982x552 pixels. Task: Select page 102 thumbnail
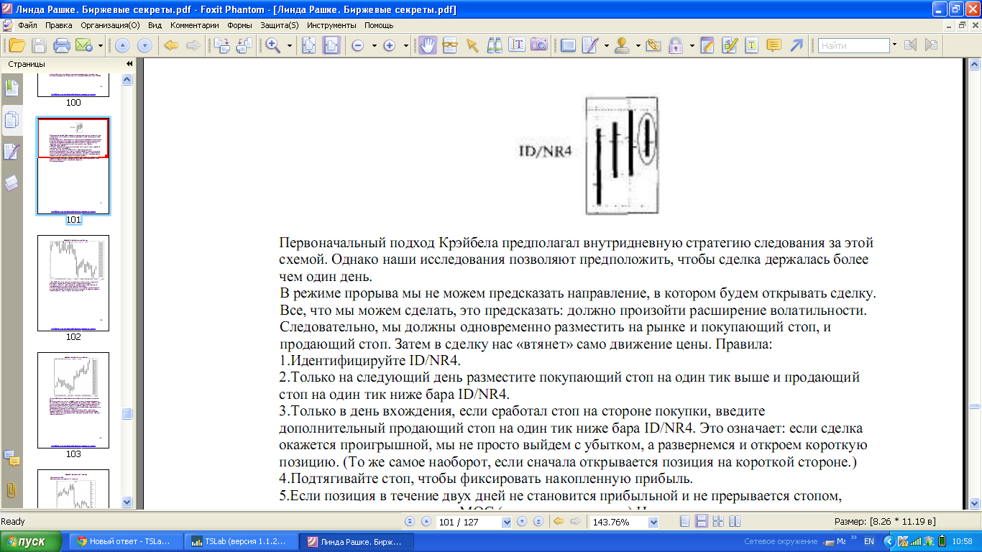click(73, 283)
